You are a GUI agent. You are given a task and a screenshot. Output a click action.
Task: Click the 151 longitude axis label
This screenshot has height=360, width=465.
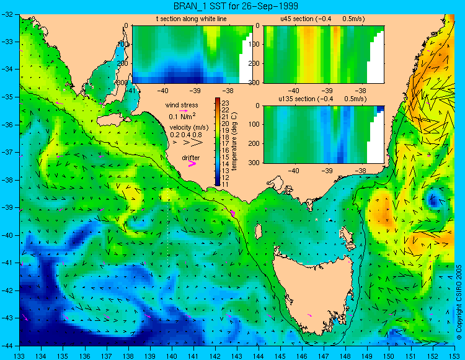click(x=410, y=356)
